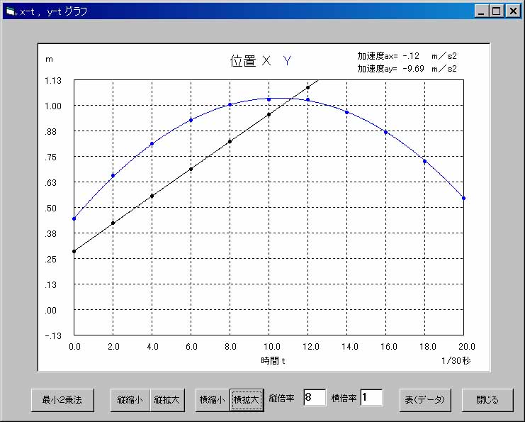525x422 pixels.
Task: Click the 時間 t axis label
Action: click(x=273, y=360)
